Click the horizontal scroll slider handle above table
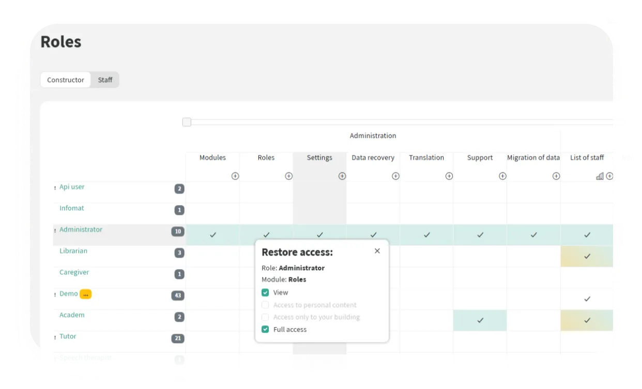The width and height of the screenshot is (642, 389). (187, 122)
